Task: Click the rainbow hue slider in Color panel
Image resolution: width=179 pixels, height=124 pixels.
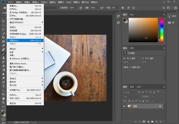Action: coord(162,30)
